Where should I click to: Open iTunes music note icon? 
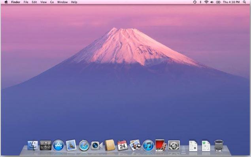point(148,145)
